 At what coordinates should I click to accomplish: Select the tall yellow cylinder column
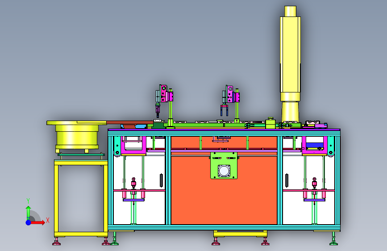tap(290, 64)
